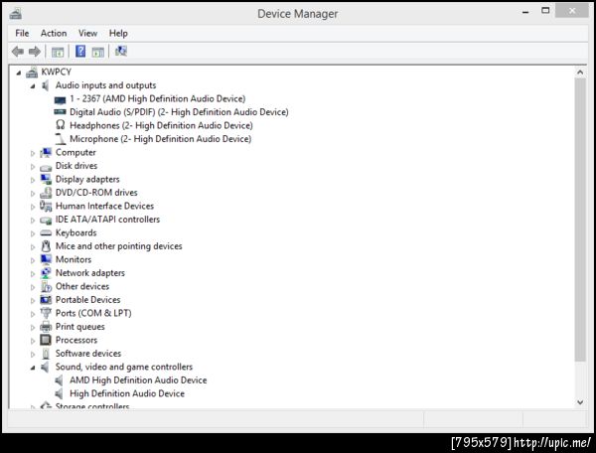Click the Portable Devices category icon
Image resolution: width=596 pixels, height=453 pixels.
click(46, 300)
